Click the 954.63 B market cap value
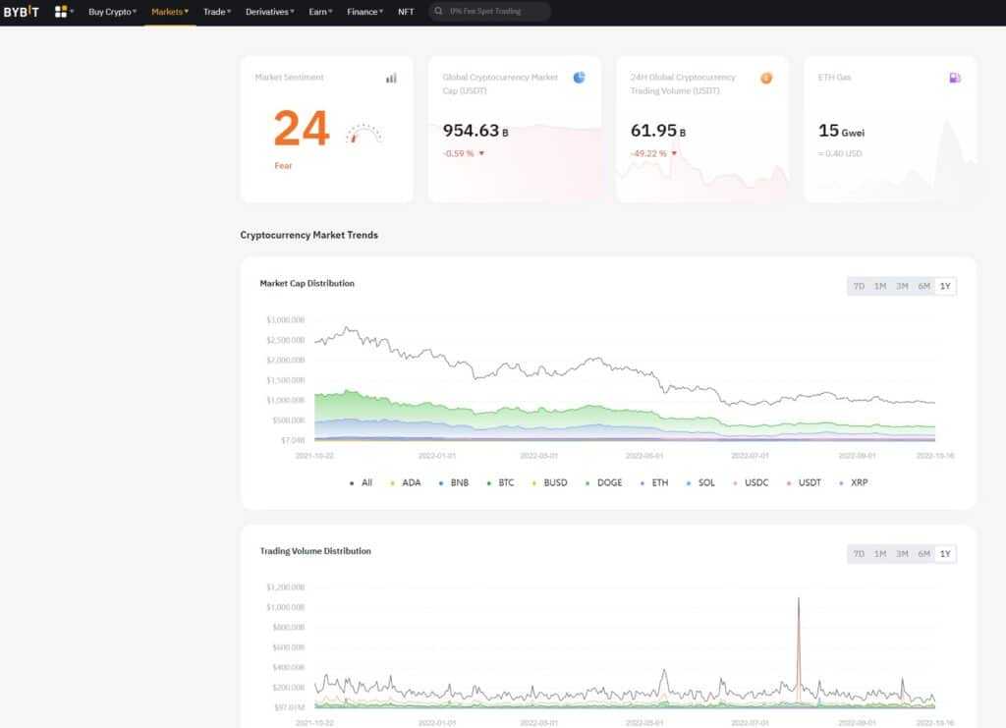This screenshot has width=1006, height=728. [475, 131]
